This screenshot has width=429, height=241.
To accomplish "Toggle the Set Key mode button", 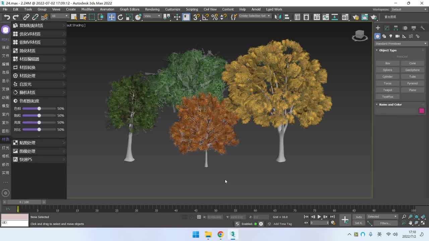I will [x=359, y=223].
